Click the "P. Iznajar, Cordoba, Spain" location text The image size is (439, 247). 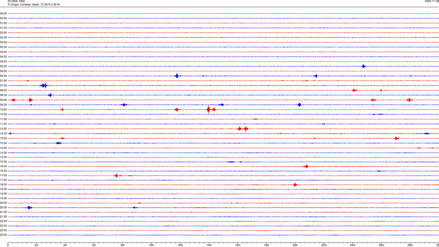pyautogui.click(x=23, y=5)
